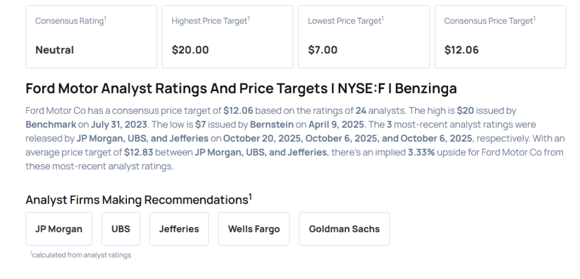Click the $12.83 average price target
Viewport: 580px width, 279px height.
(140, 152)
